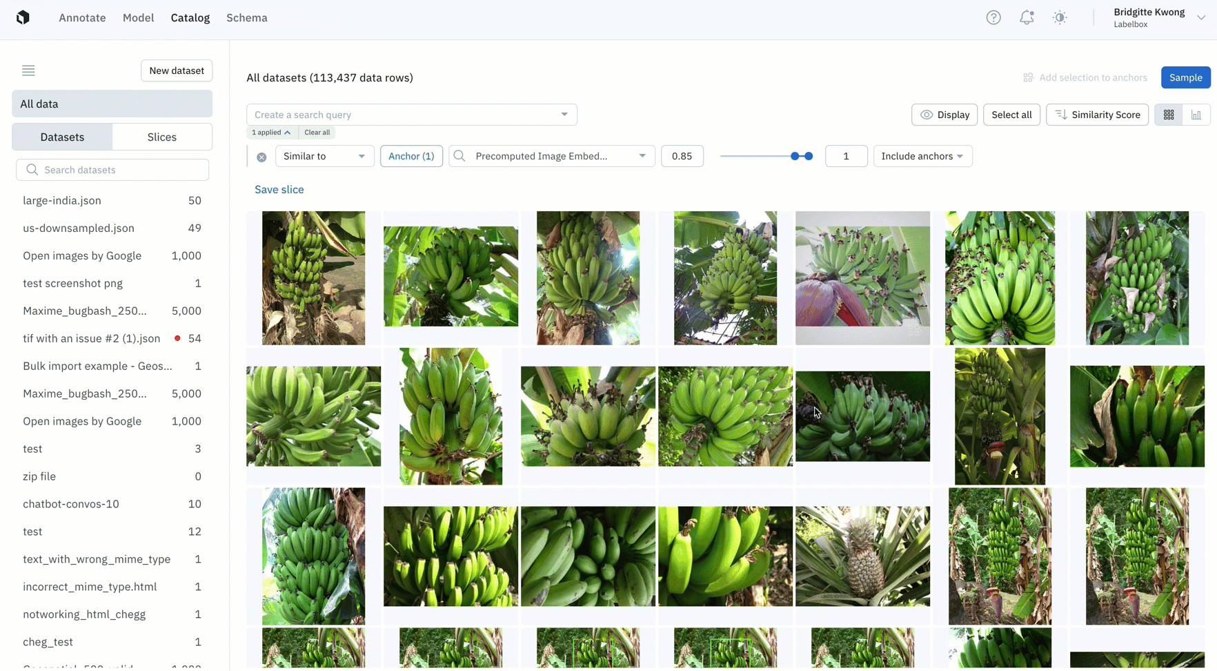Focus the Create a search query field
Screen dimensions: 1217x671
tap(412, 115)
